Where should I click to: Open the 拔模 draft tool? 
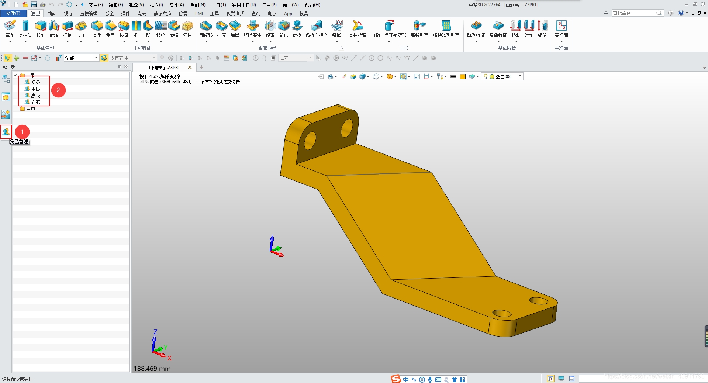coord(124,29)
